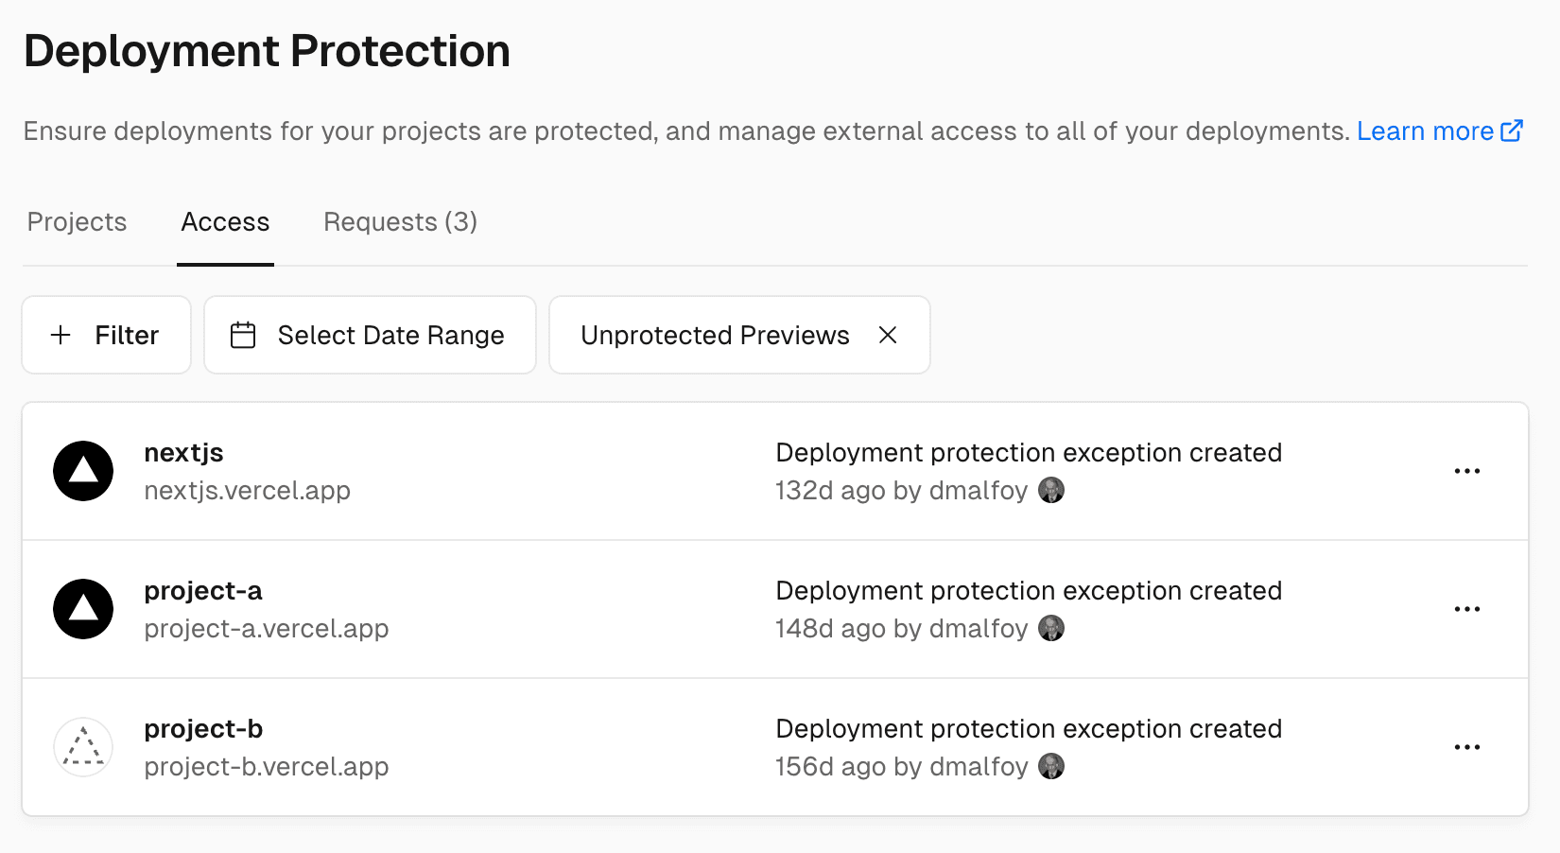Image resolution: width=1560 pixels, height=853 pixels.
Task: Open the ellipsis menu for nextjs
Action: (1467, 471)
